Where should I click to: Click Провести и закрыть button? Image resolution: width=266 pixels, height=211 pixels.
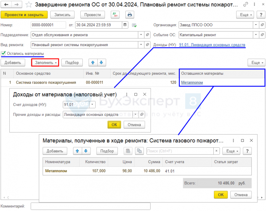tap(24, 15)
